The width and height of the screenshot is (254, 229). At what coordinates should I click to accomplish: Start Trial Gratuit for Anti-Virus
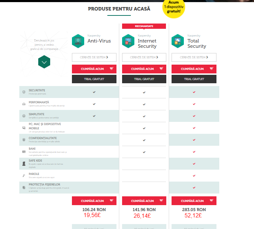[94, 79]
